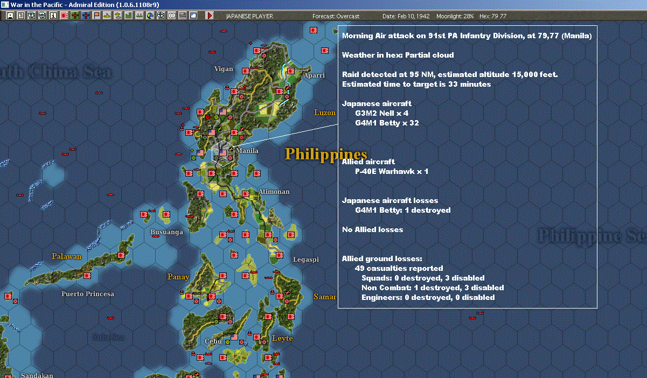This screenshot has width=647, height=378.
Task: Click the JAPANESE PLAYER status text
Action: (x=249, y=16)
